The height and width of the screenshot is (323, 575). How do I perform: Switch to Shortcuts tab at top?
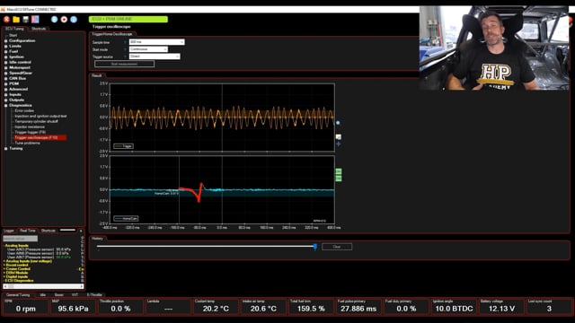coord(39,29)
